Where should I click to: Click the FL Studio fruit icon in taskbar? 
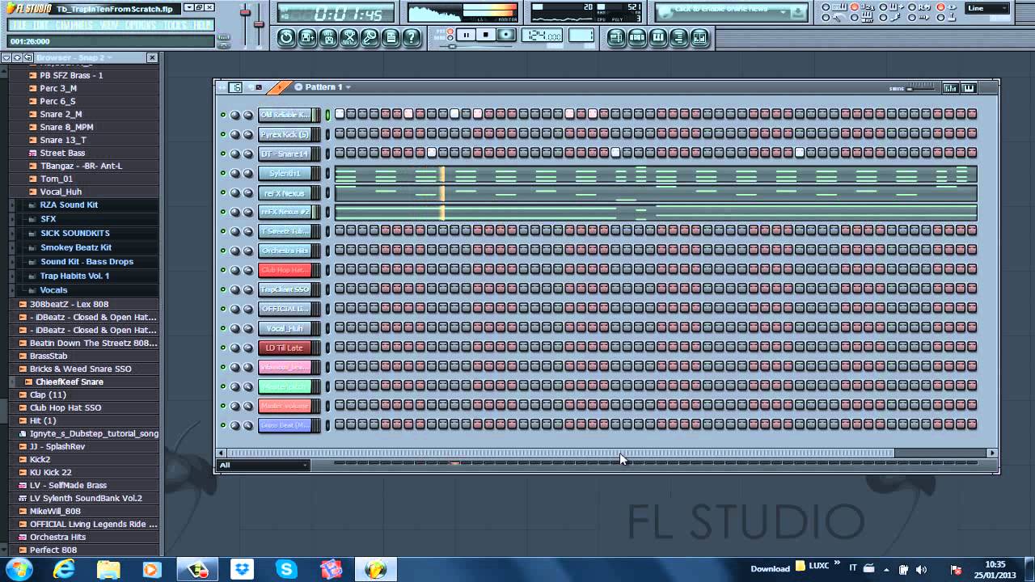click(x=375, y=569)
